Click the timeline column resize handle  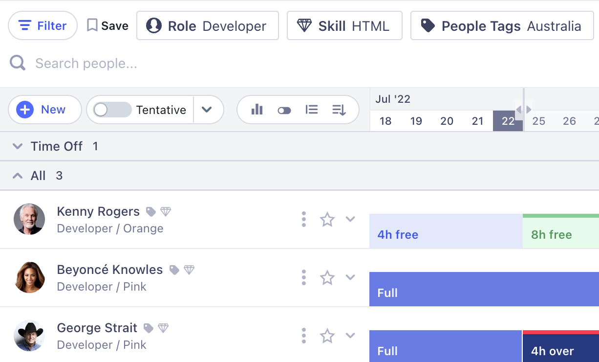(x=524, y=110)
